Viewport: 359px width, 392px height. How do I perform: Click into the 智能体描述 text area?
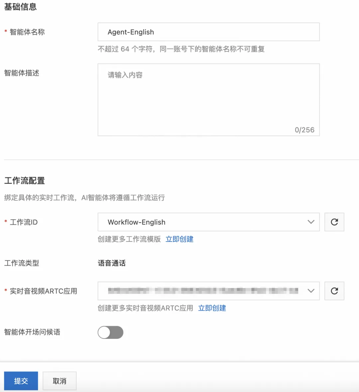tap(209, 100)
